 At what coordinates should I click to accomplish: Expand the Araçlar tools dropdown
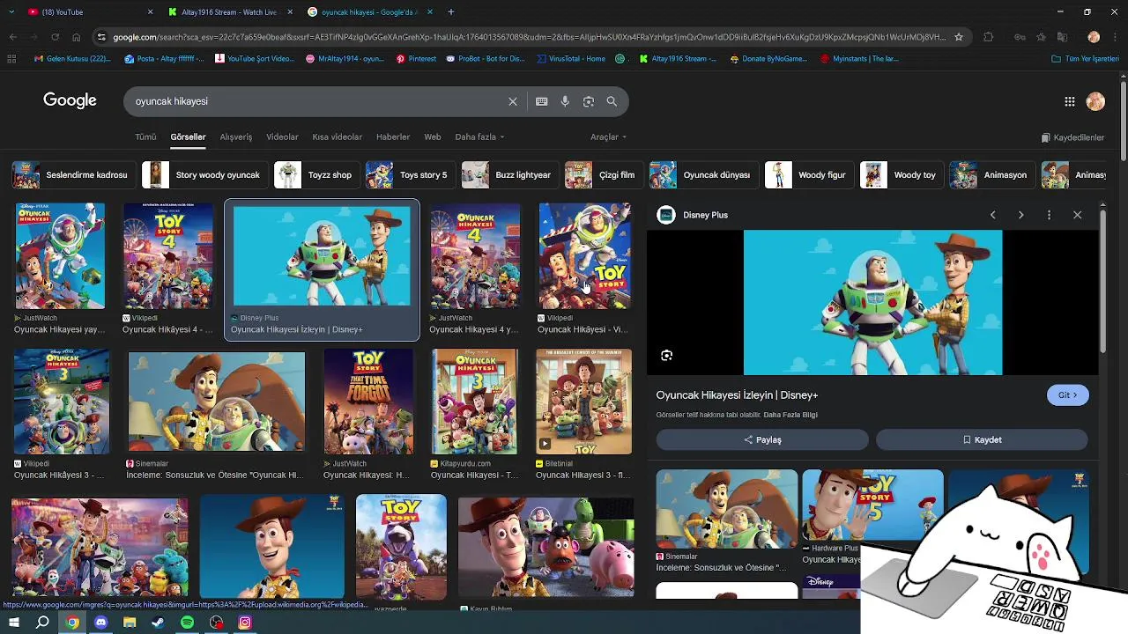coord(608,137)
